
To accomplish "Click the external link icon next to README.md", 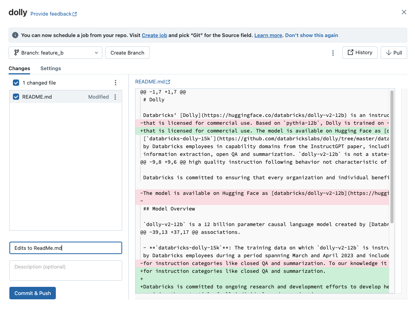I will (x=168, y=81).
